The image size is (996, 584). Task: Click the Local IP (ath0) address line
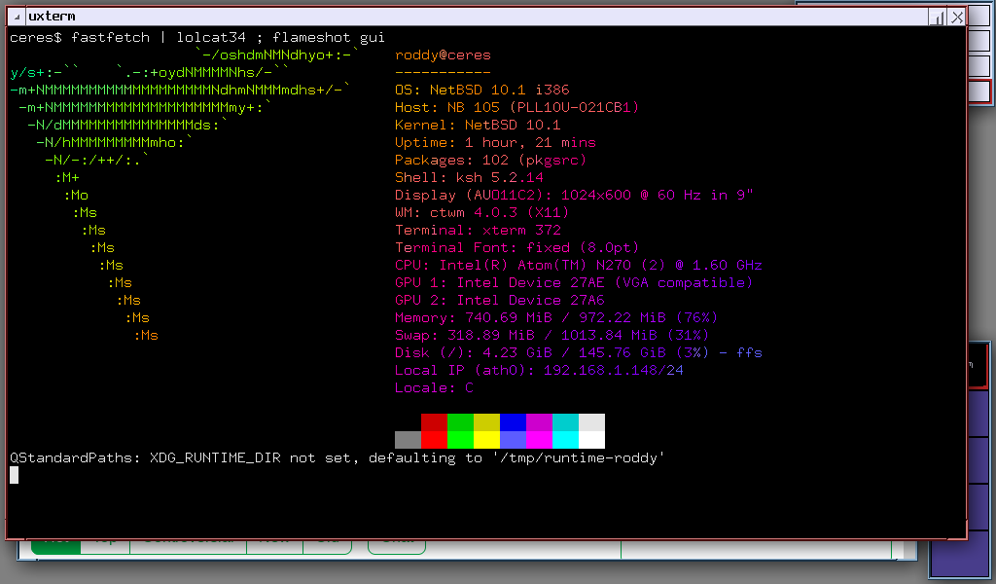[x=539, y=370]
